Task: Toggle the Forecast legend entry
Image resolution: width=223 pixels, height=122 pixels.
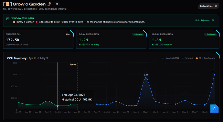Action: click(187, 58)
